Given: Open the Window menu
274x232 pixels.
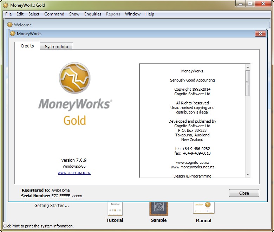Looking at the screenshot, I should pos(133,14).
